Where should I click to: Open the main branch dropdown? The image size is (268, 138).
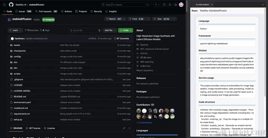coord(15,30)
